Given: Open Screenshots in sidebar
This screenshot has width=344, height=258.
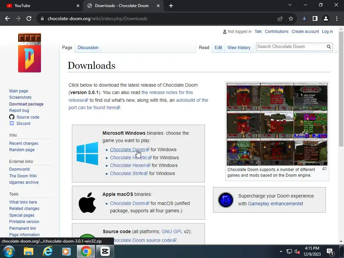Looking at the screenshot, I should tap(20, 97).
